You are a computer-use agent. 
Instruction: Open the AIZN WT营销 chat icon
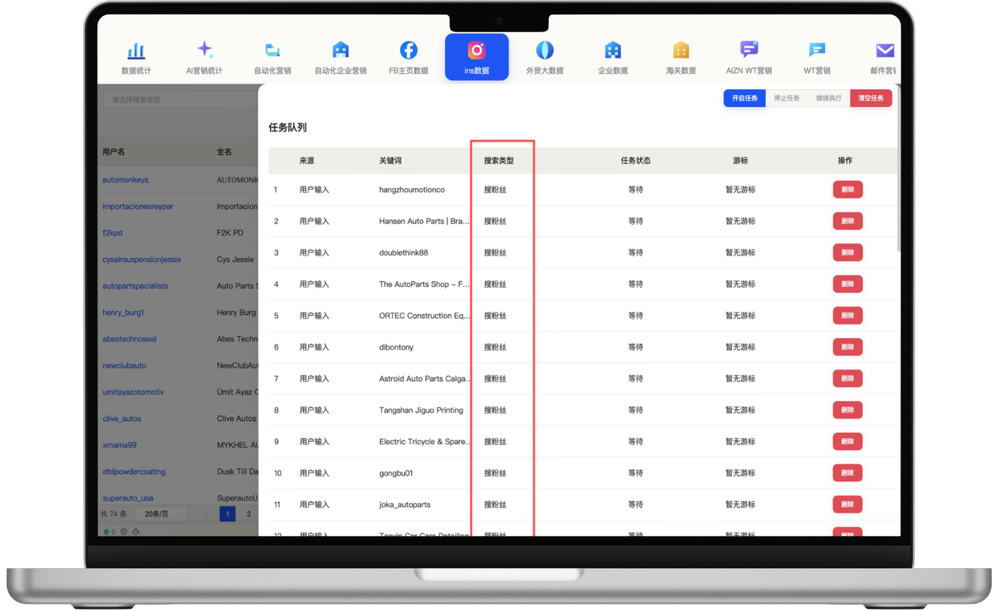749,49
